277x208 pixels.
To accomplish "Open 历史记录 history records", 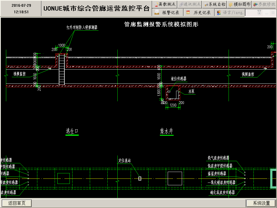I will pyautogui.click(x=199, y=12).
